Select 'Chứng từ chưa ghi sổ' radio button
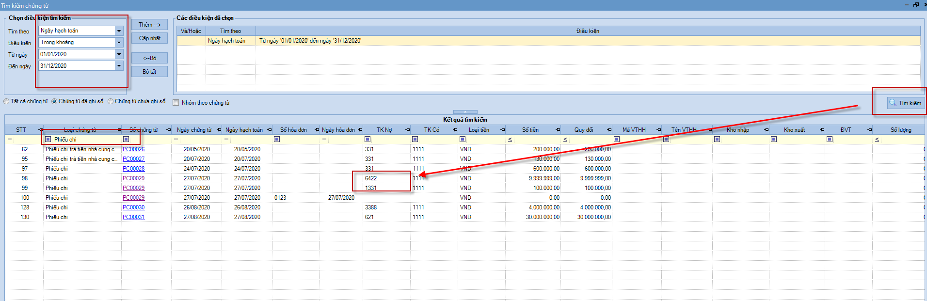927x301 pixels. (111, 101)
